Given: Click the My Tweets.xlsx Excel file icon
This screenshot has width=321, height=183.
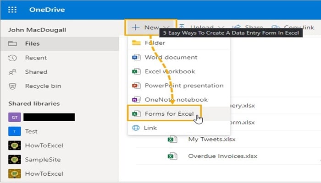Looking at the screenshot, I should coord(172,139).
